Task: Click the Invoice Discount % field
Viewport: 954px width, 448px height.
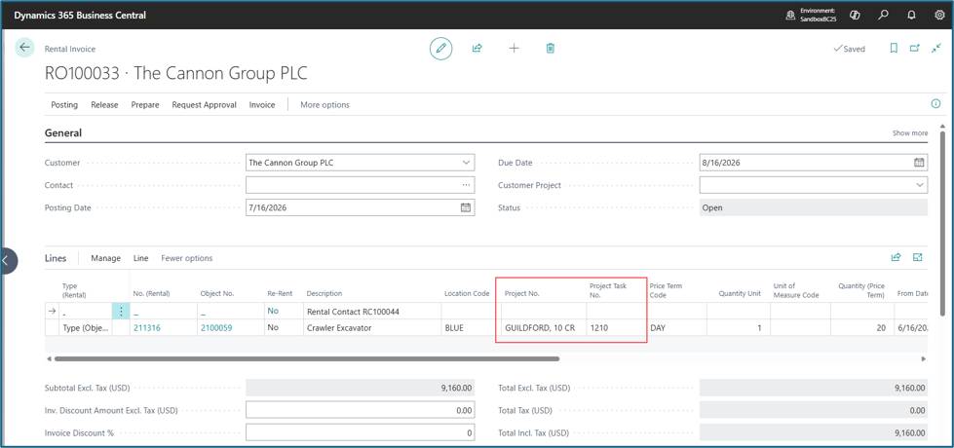Action: coord(361,432)
